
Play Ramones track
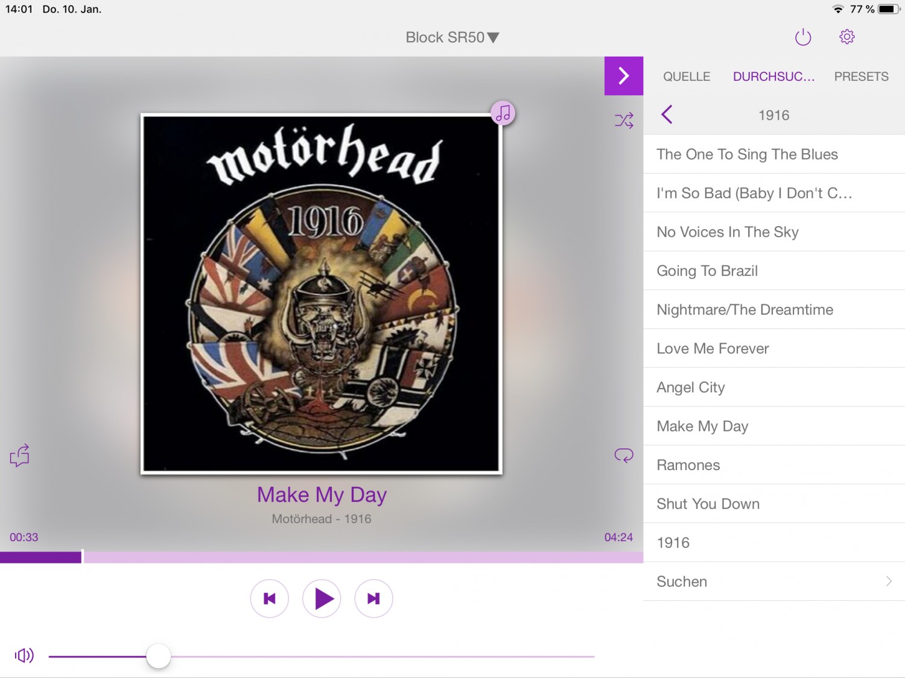[x=774, y=465]
